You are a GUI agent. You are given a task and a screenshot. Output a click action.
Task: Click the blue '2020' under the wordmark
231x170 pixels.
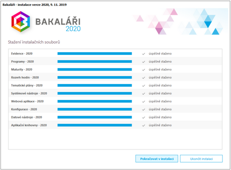[x=73, y=29]
